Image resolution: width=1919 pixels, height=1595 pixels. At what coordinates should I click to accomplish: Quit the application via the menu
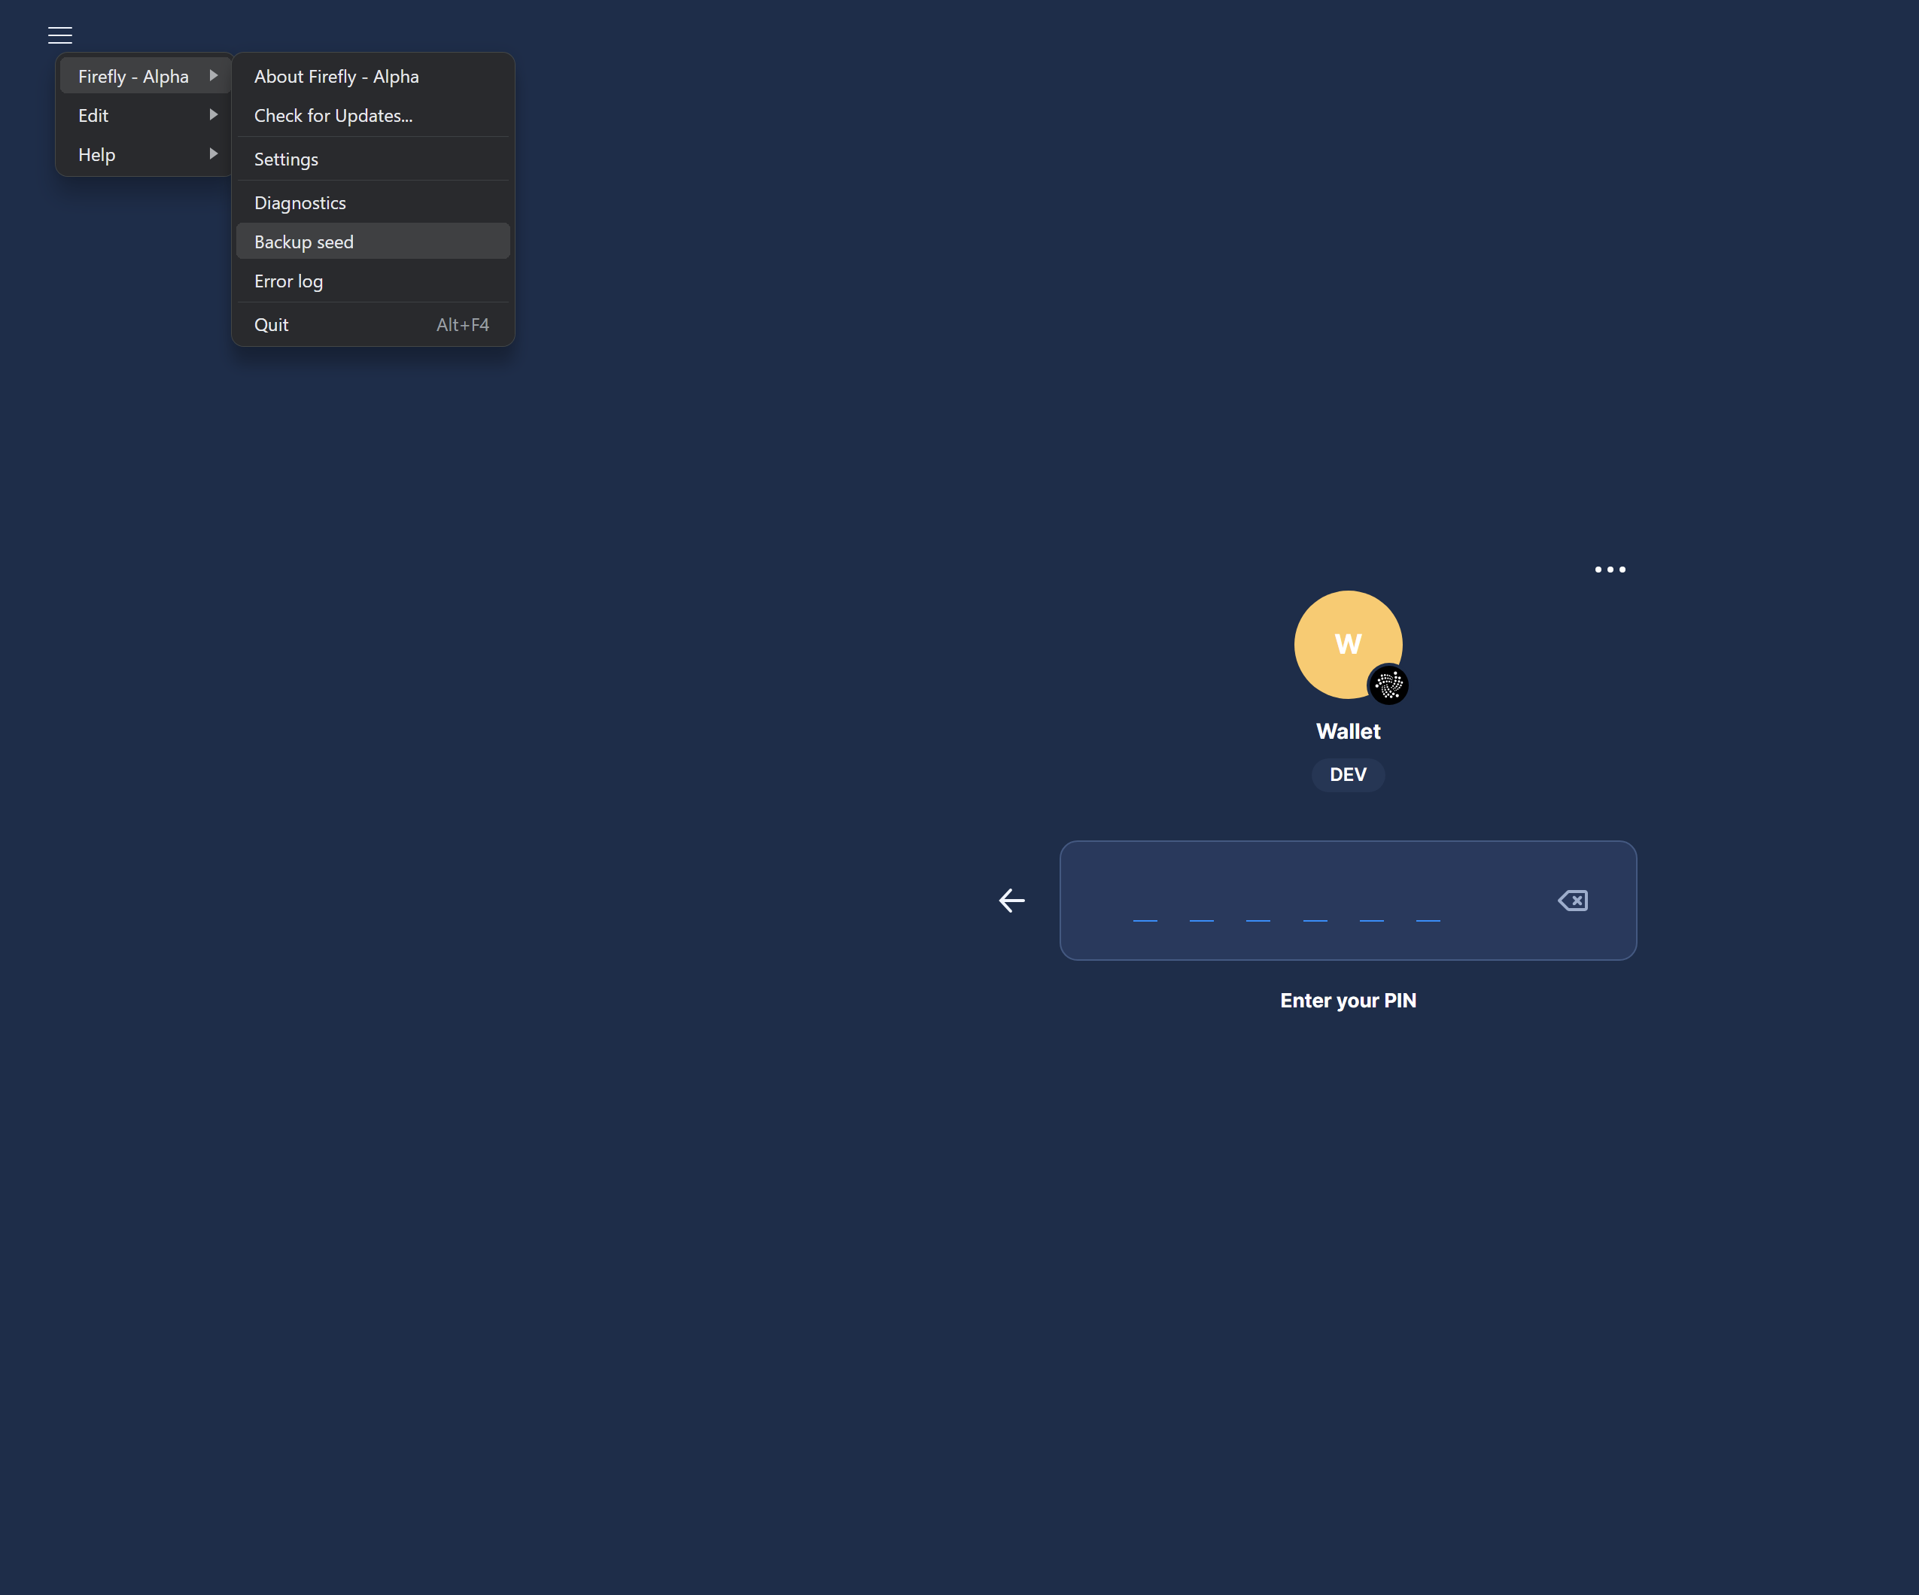(x=270, y=324)
